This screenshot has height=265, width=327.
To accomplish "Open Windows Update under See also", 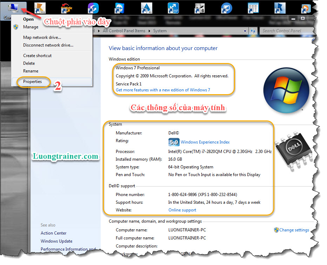I will (x=56, y=241).
